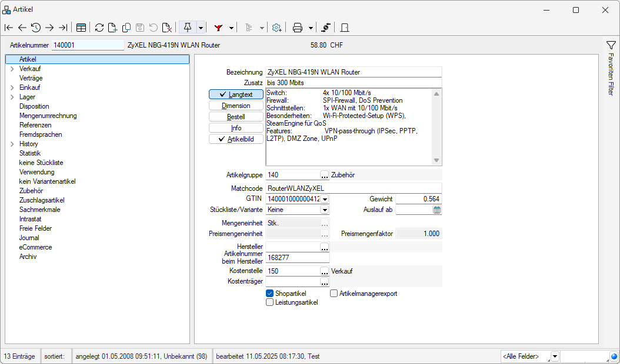
Task: Open the printer dropdown arrow
Action: point(311,28)
